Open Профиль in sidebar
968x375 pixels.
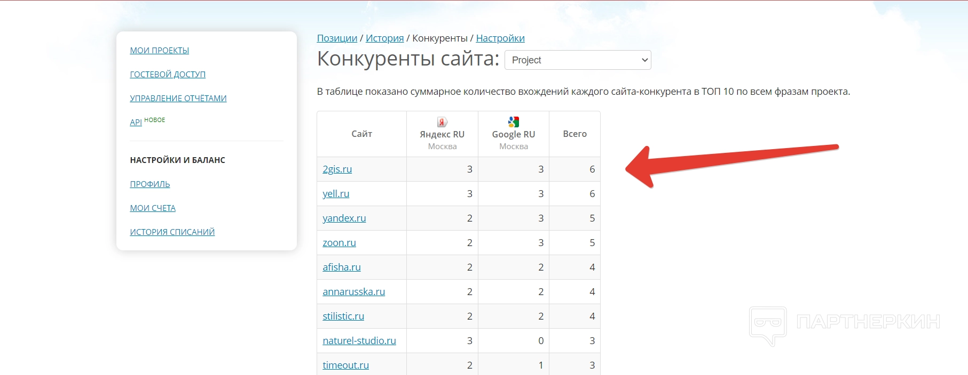[150, 184]
